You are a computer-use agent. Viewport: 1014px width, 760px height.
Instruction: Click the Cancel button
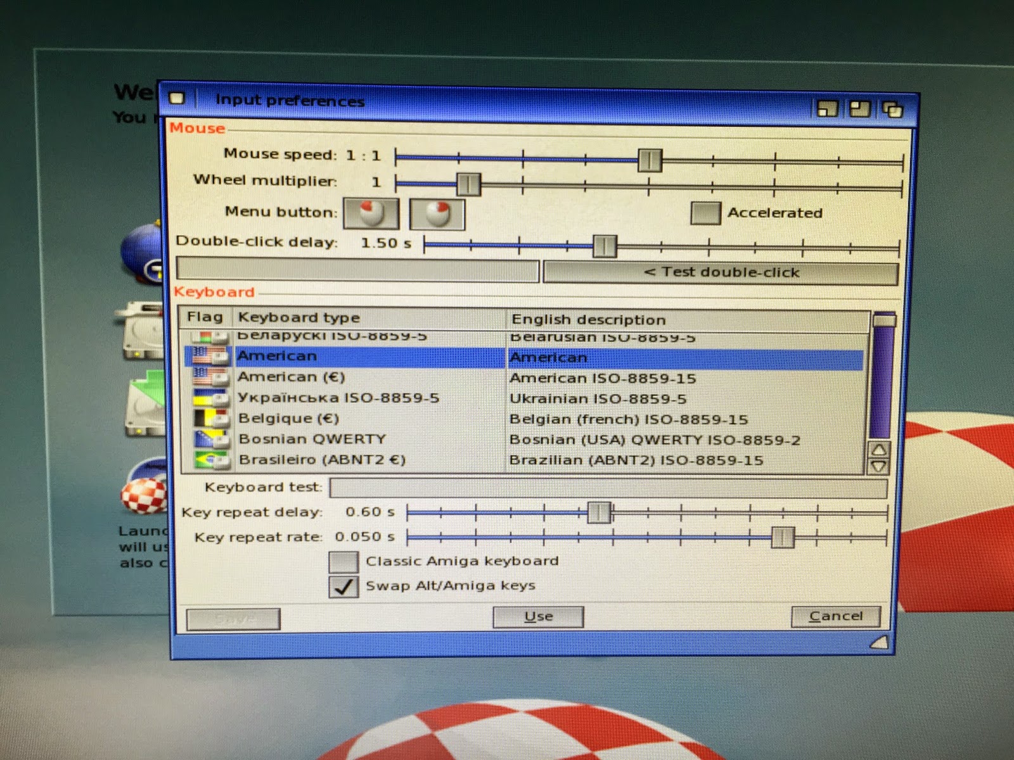click(836, 616)
